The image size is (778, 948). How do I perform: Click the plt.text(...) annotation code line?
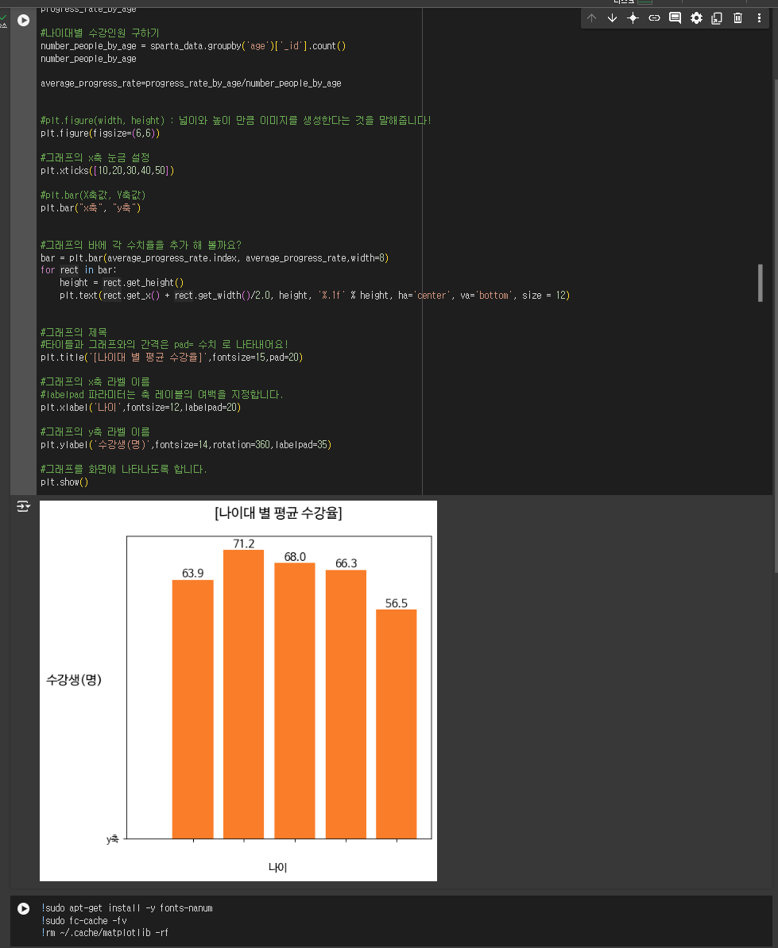(x=315, y=295)
